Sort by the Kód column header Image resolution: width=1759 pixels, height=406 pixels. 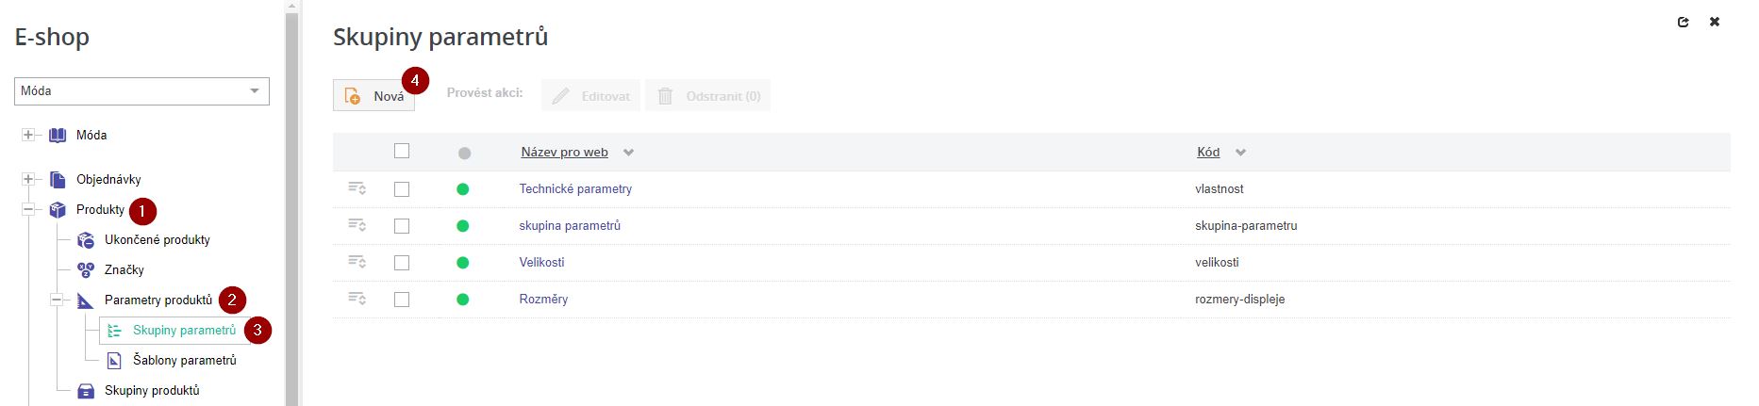point(1208,153)
